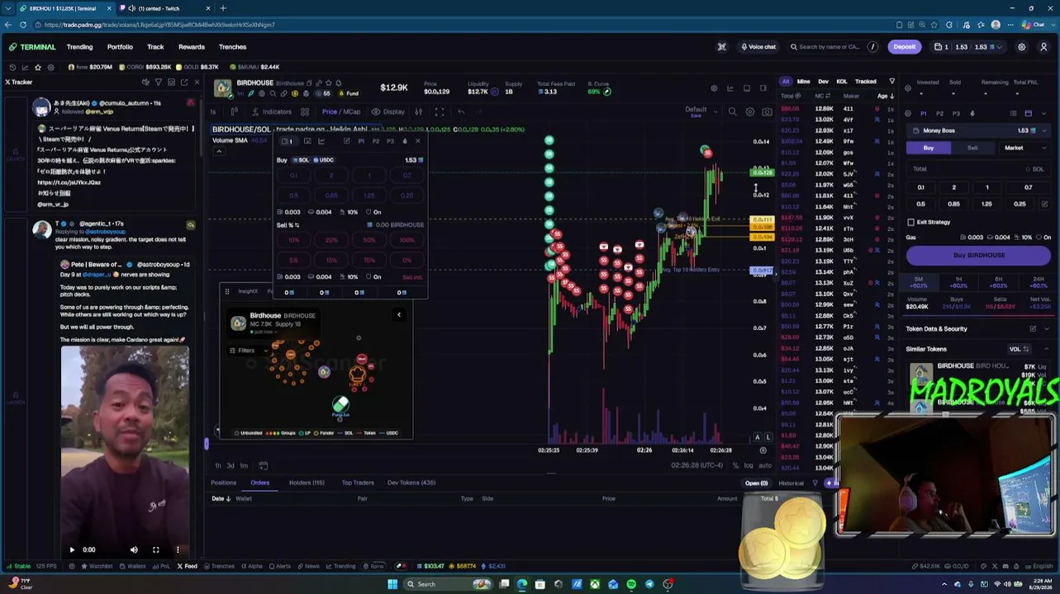Close the floating quick-buy panel
Image resolution: width=1060 pixels, height=594 pixels.
click(x=417, y=141)
